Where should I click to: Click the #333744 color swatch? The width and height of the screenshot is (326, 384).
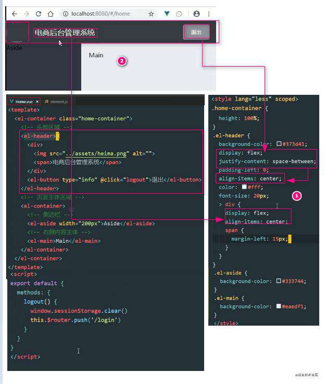[x=279, y=281]
